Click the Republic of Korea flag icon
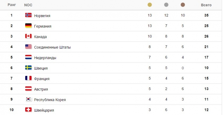The height and width of the screenshot is (115, 223). 28,99
